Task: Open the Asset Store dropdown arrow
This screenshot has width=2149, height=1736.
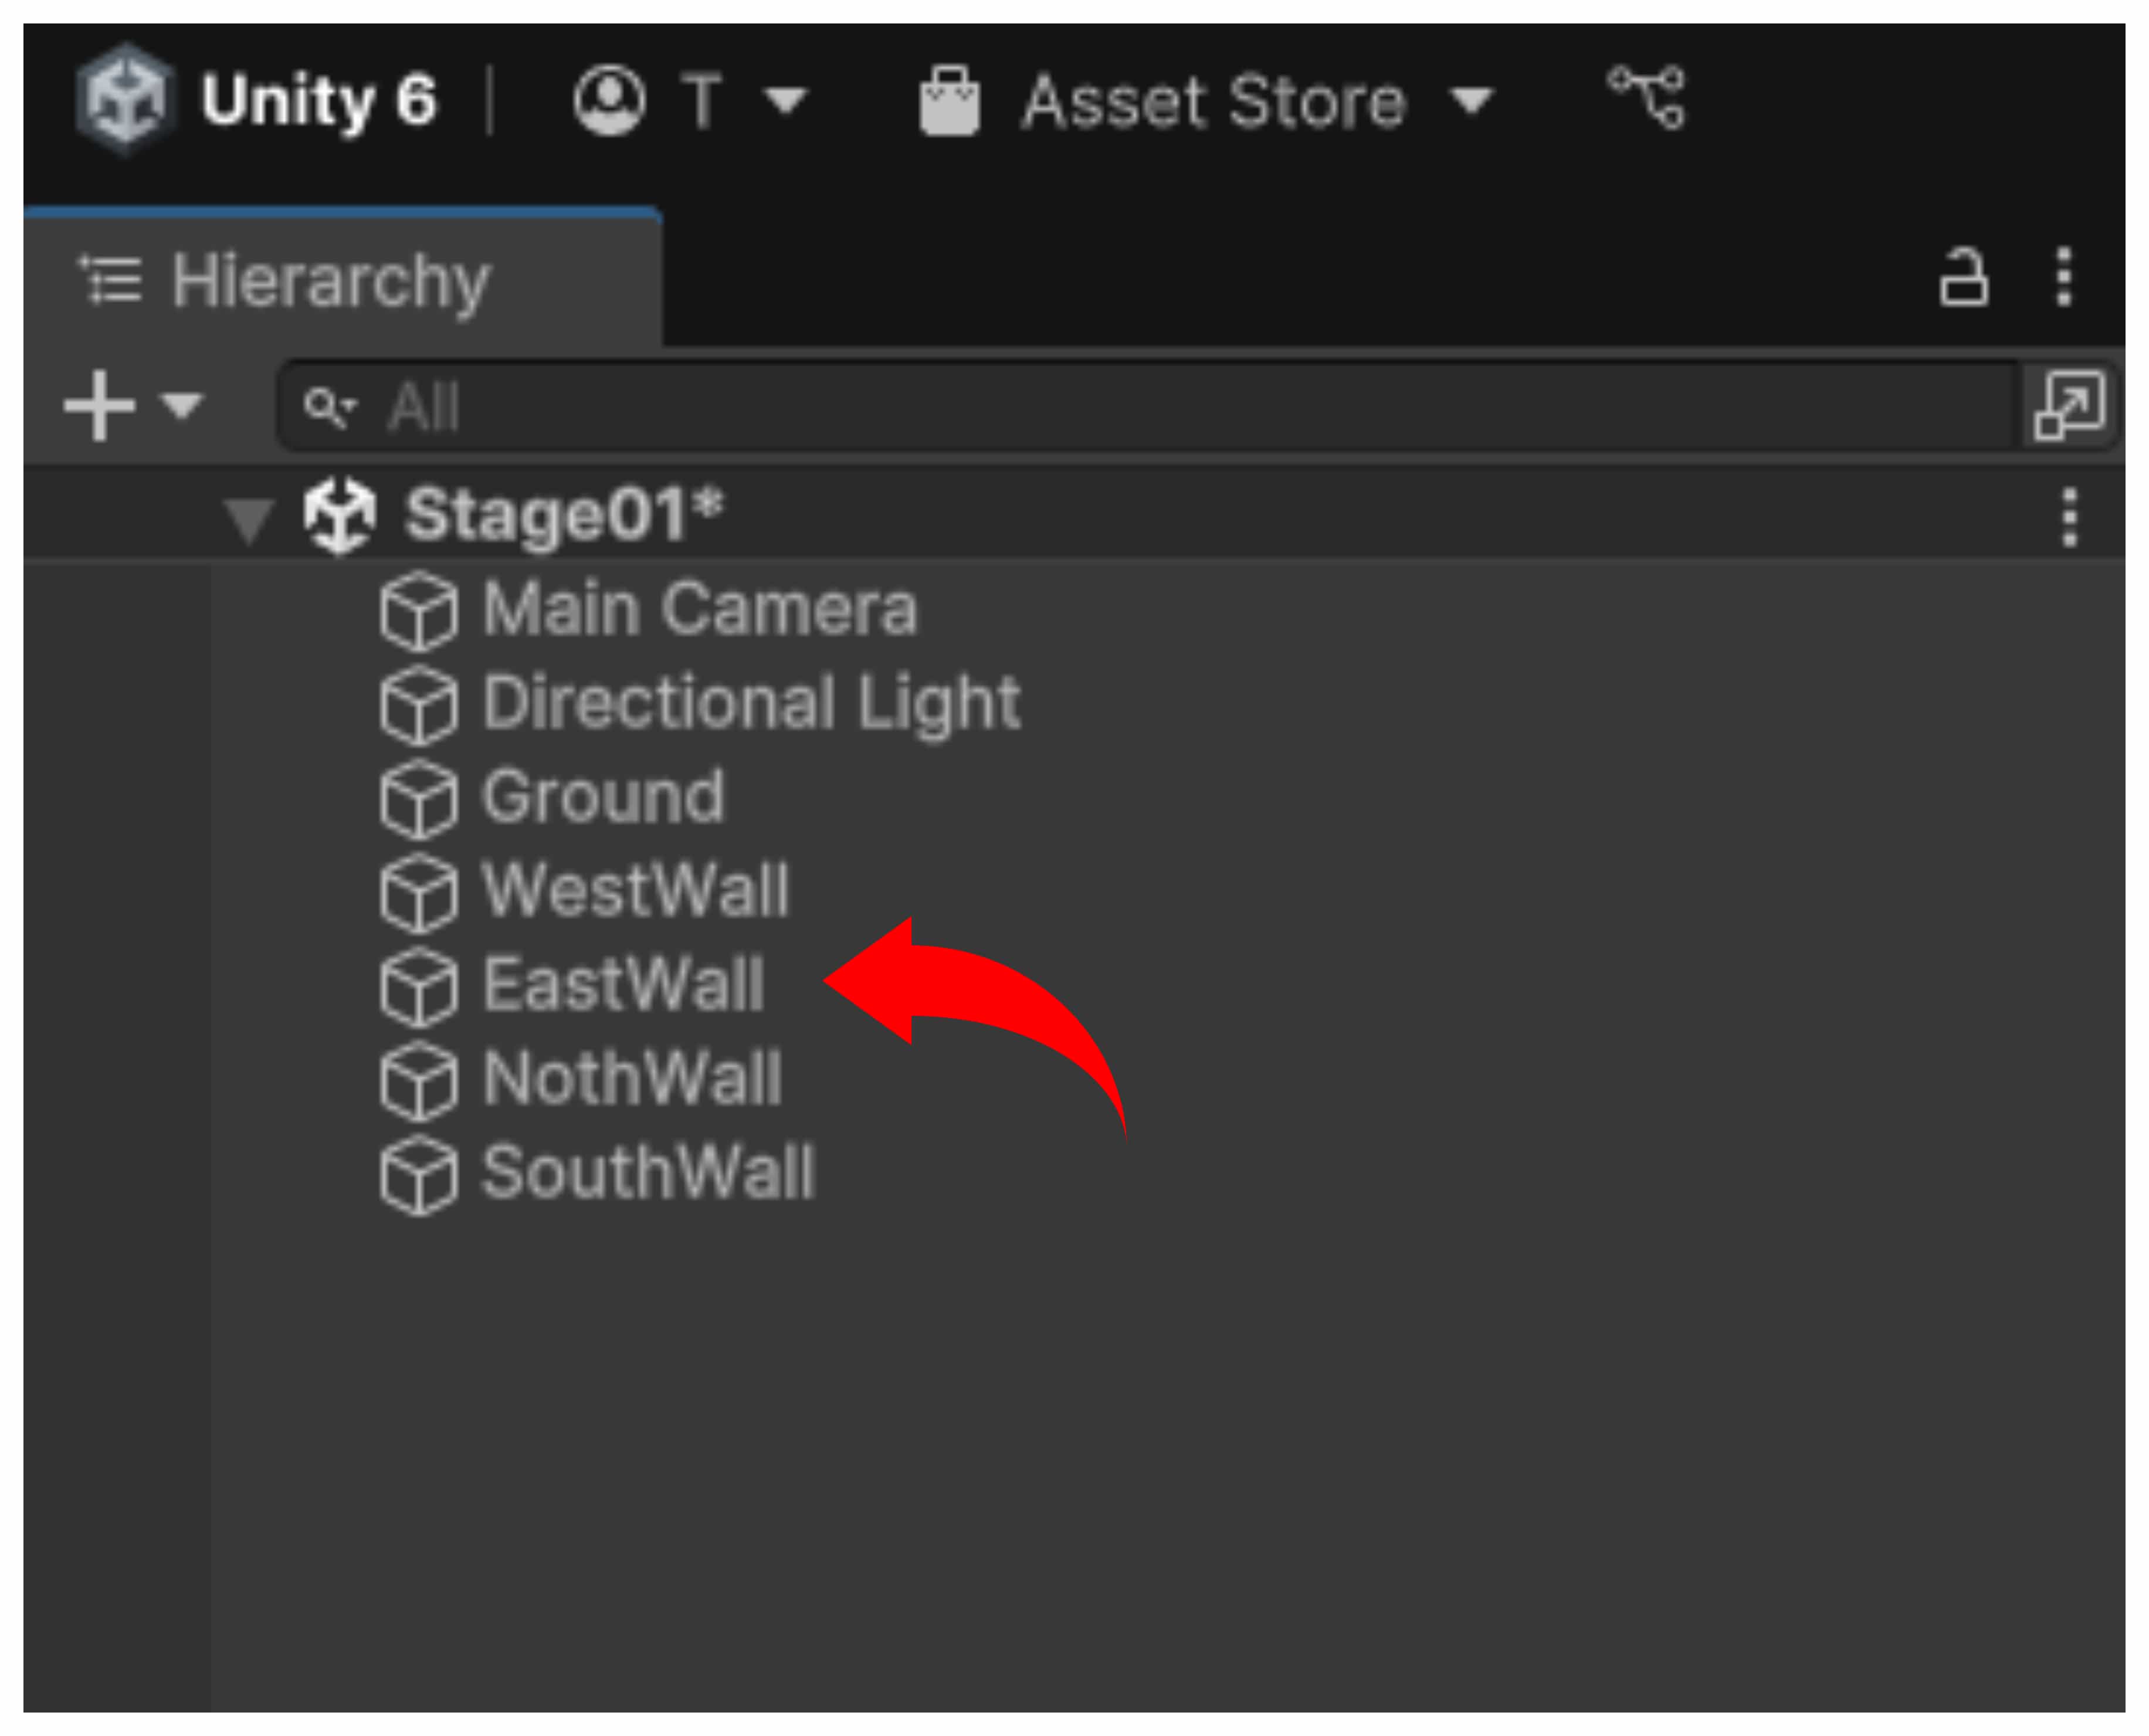Action: coord(1472,100)
